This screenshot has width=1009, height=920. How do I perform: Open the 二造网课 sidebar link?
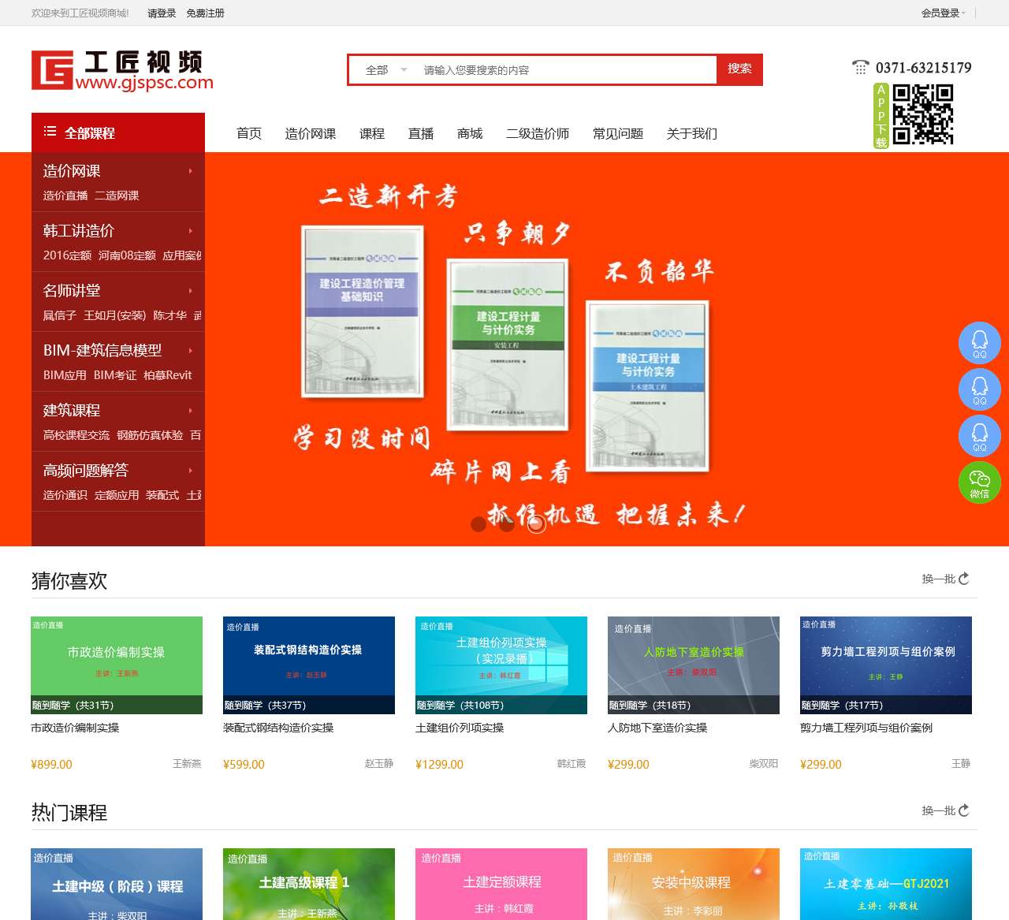coord(117,196)
